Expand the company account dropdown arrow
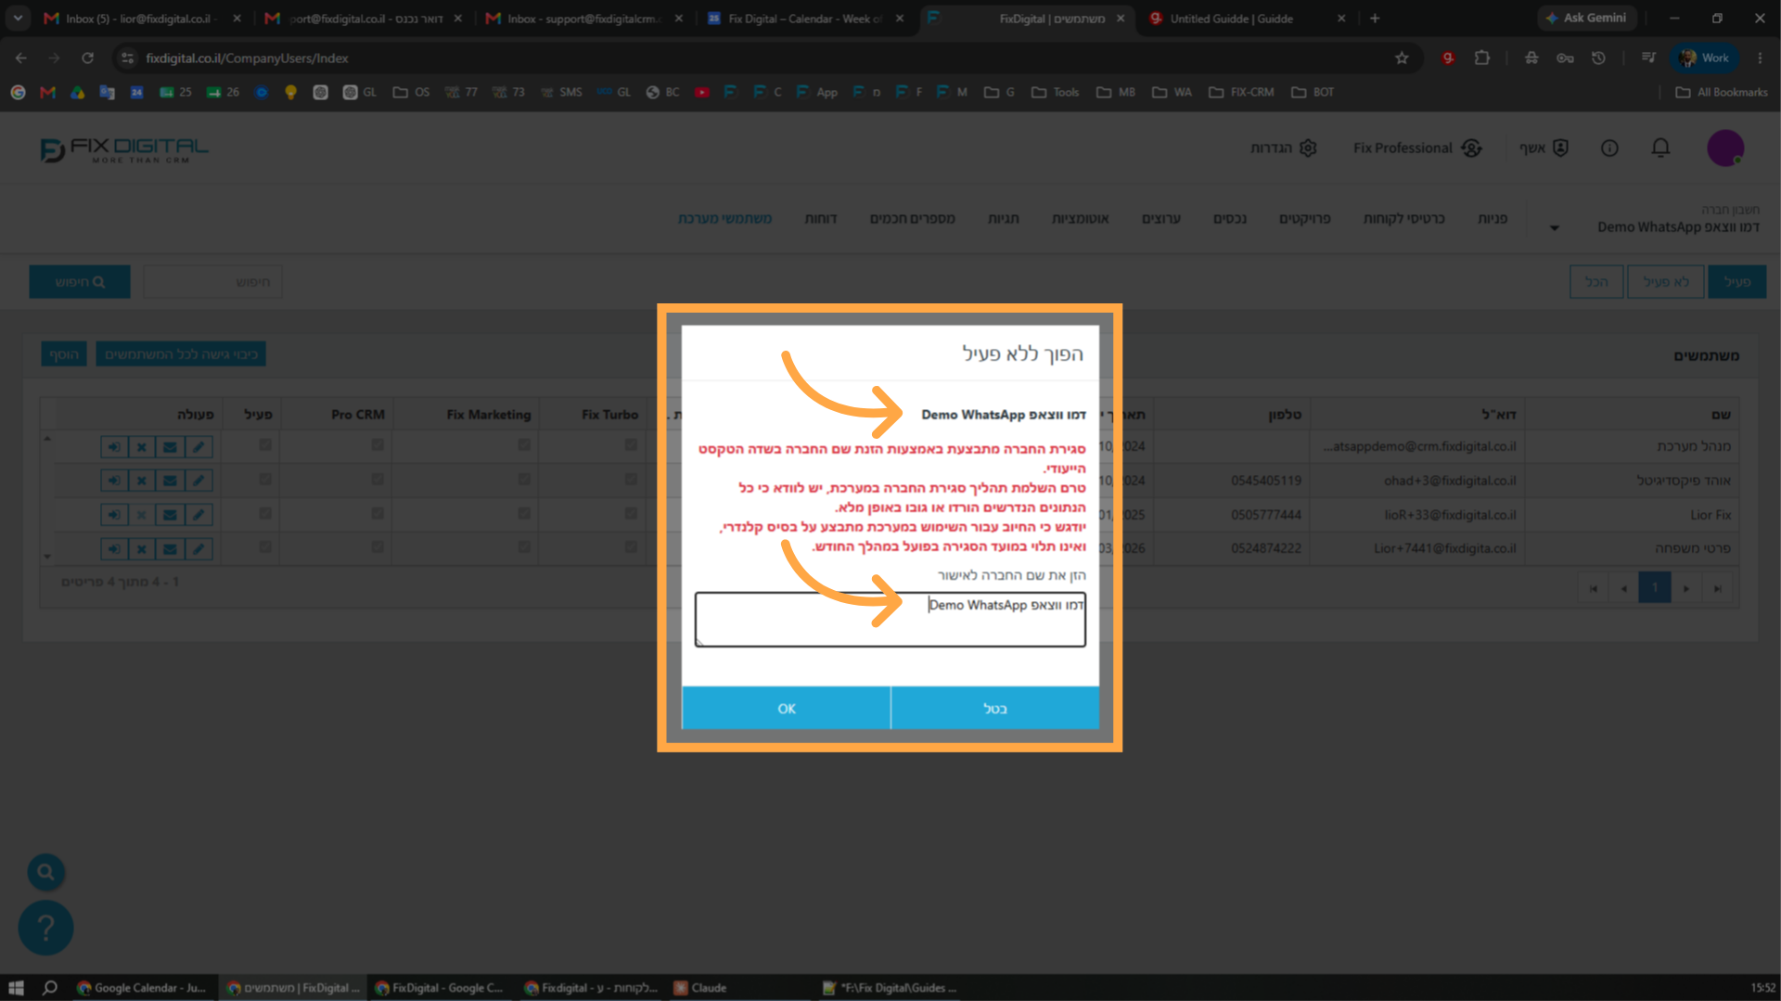 click(x=1555, y=228)
